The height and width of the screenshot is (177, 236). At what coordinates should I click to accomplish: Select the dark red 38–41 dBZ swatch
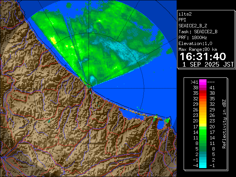click(x=203, y=88)
